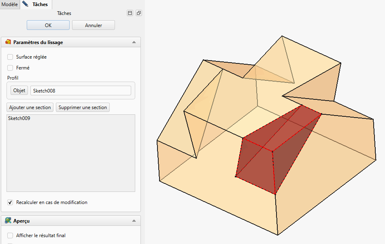385x244 pixels.
Task: Click the pencil icon on Tâches tab
Action: point(26,4)
